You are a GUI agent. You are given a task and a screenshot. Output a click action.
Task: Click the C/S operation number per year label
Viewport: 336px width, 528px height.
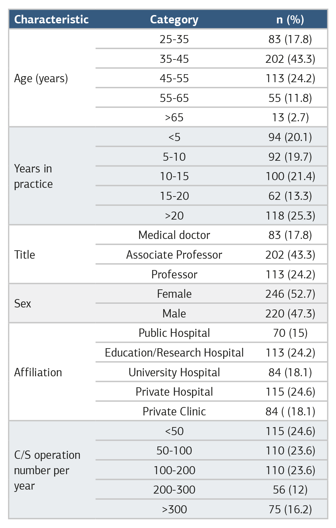[47, 470]
